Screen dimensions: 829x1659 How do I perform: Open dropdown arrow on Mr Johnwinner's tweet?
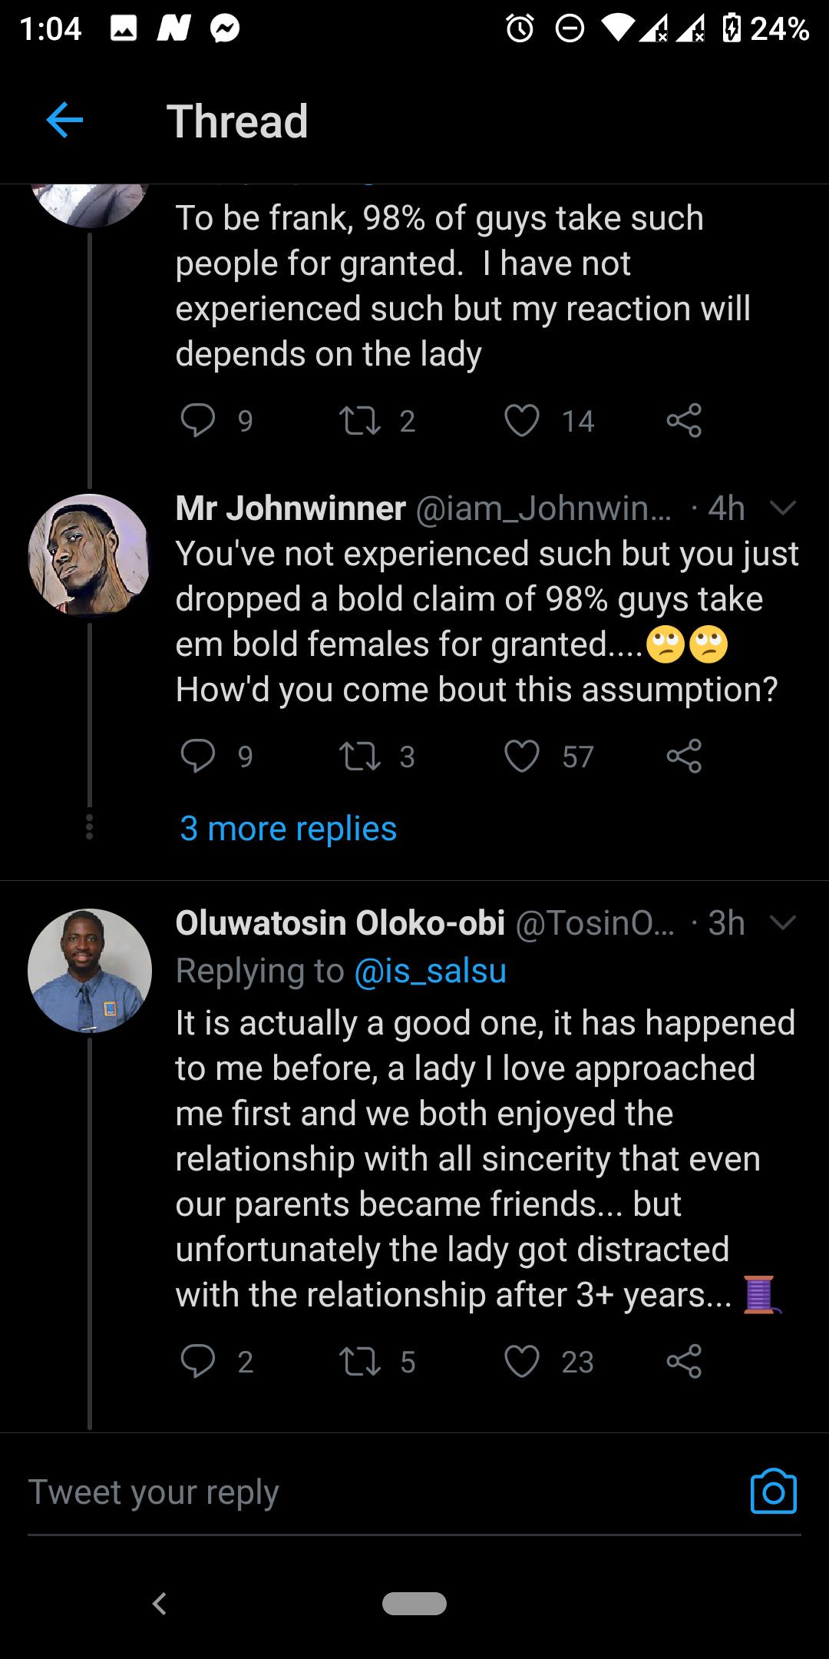782,508
